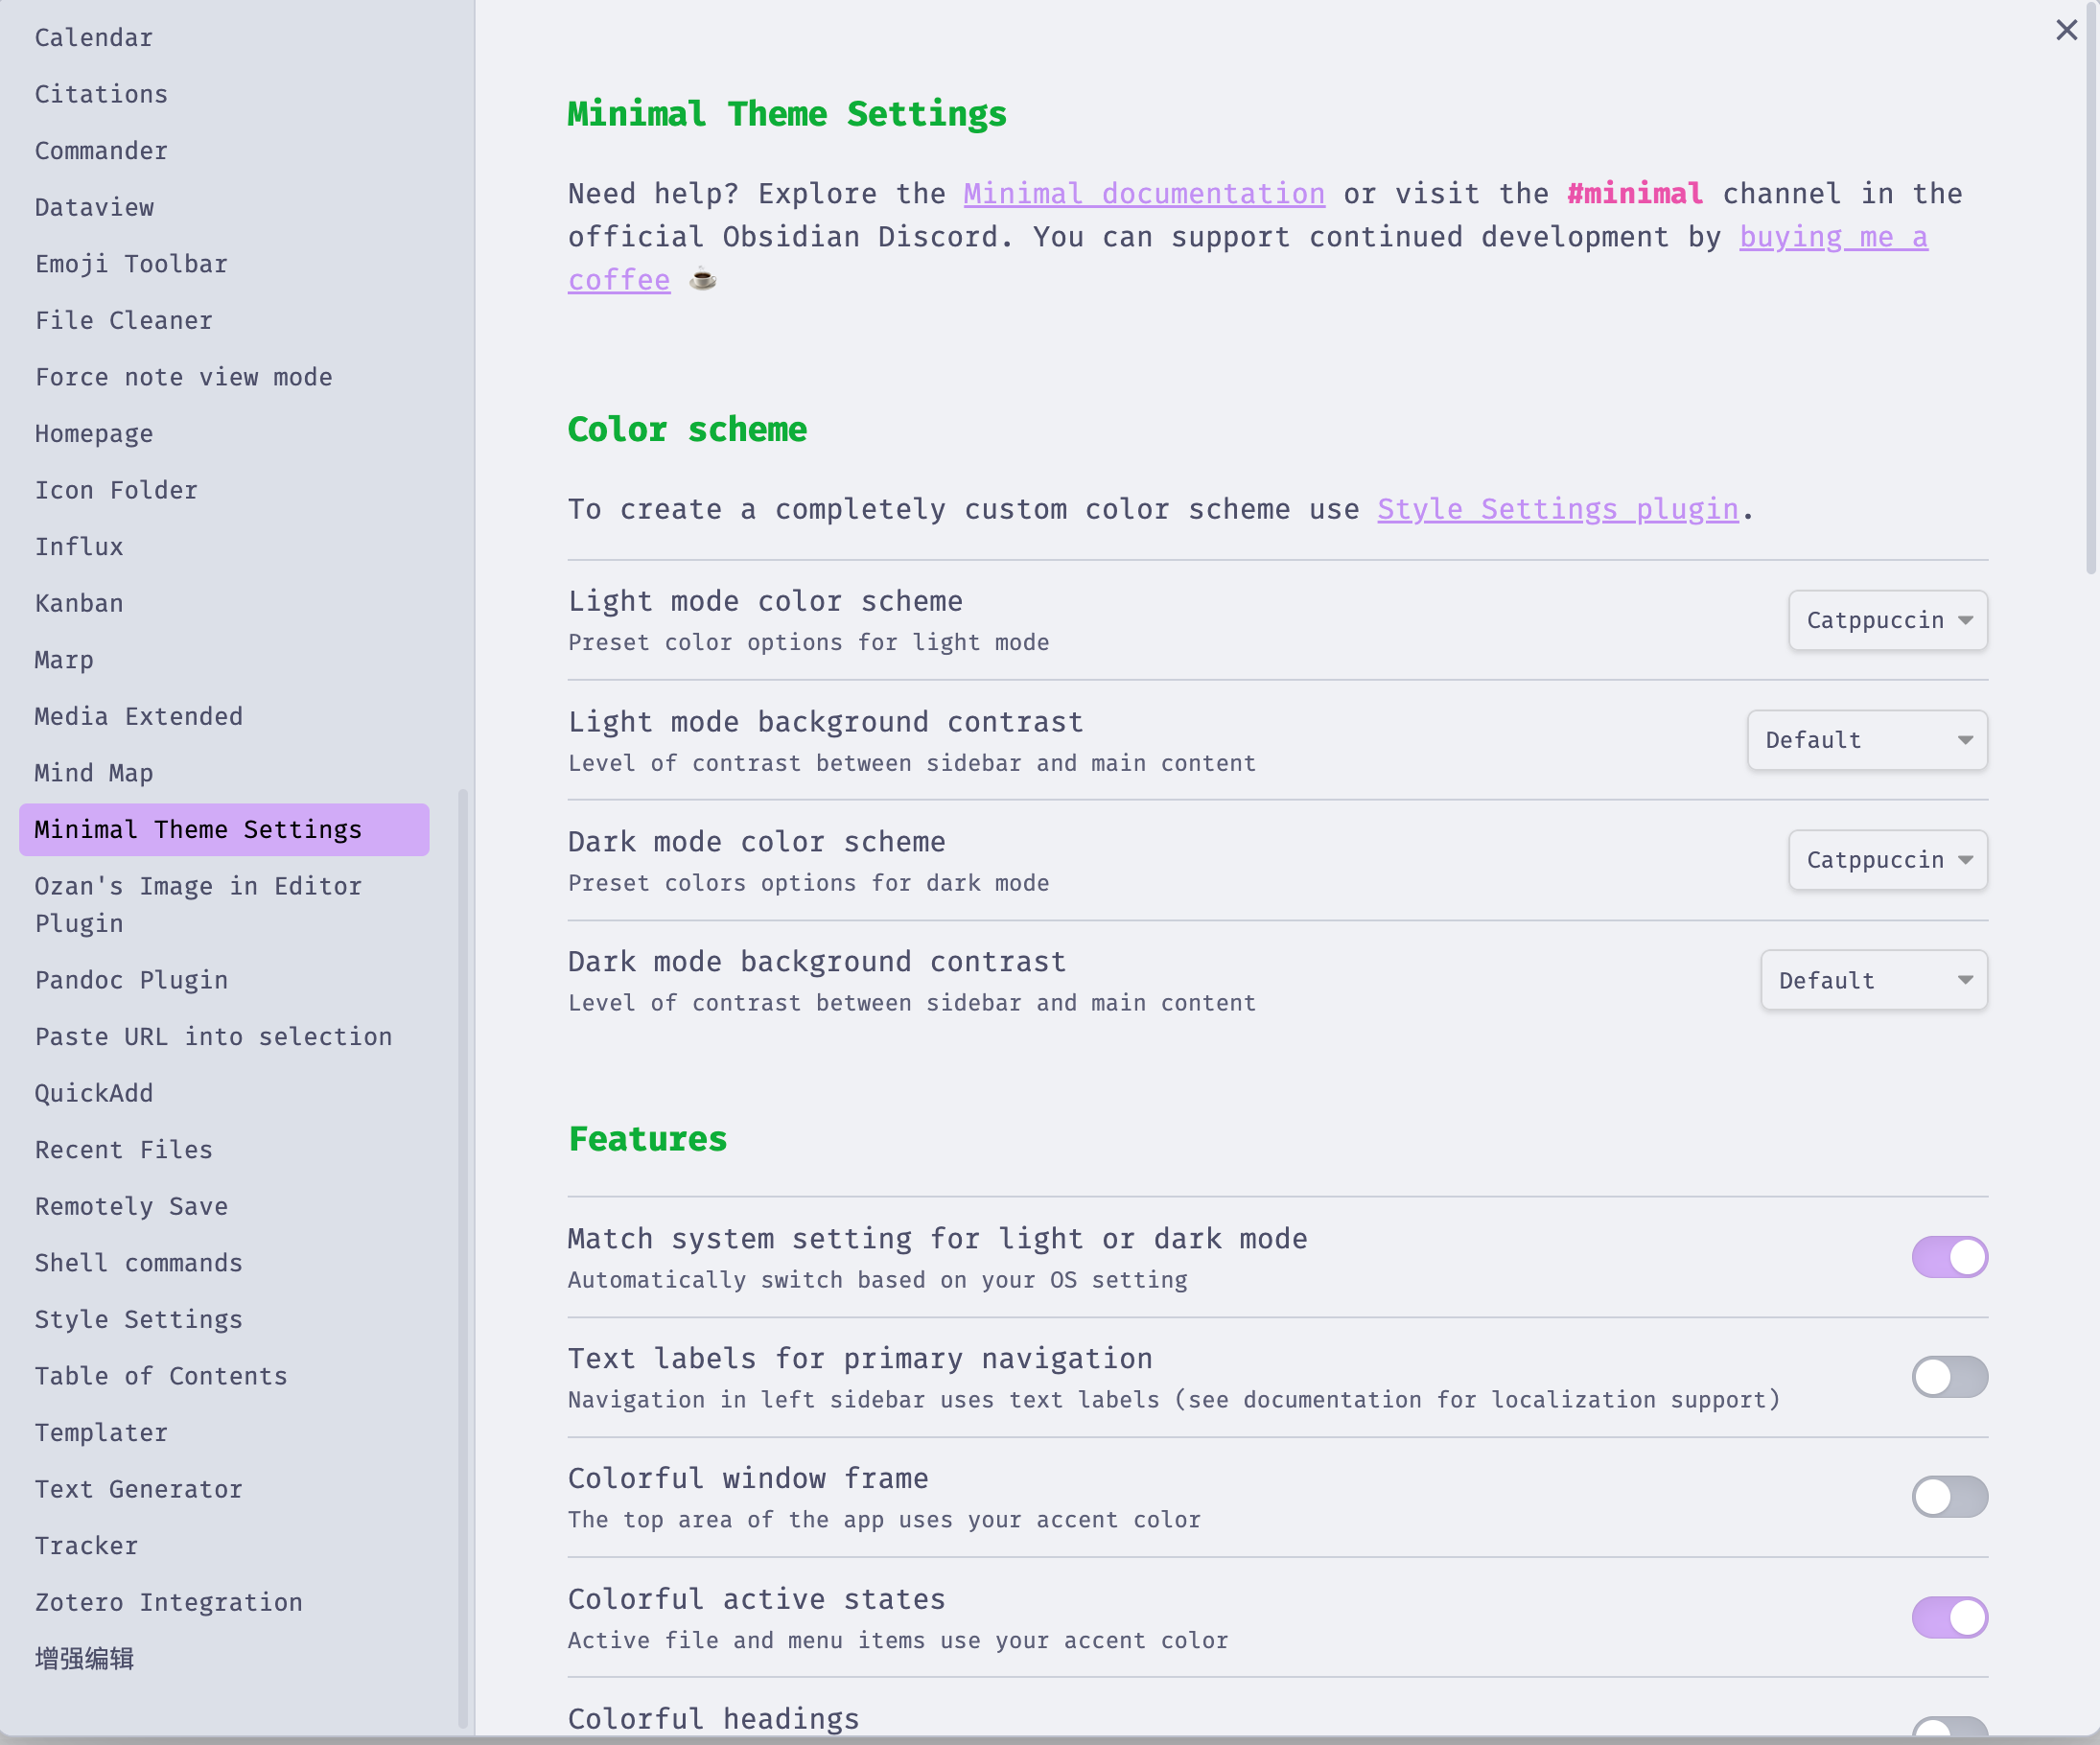Select Light mode color scheme dropdown

1887,618
